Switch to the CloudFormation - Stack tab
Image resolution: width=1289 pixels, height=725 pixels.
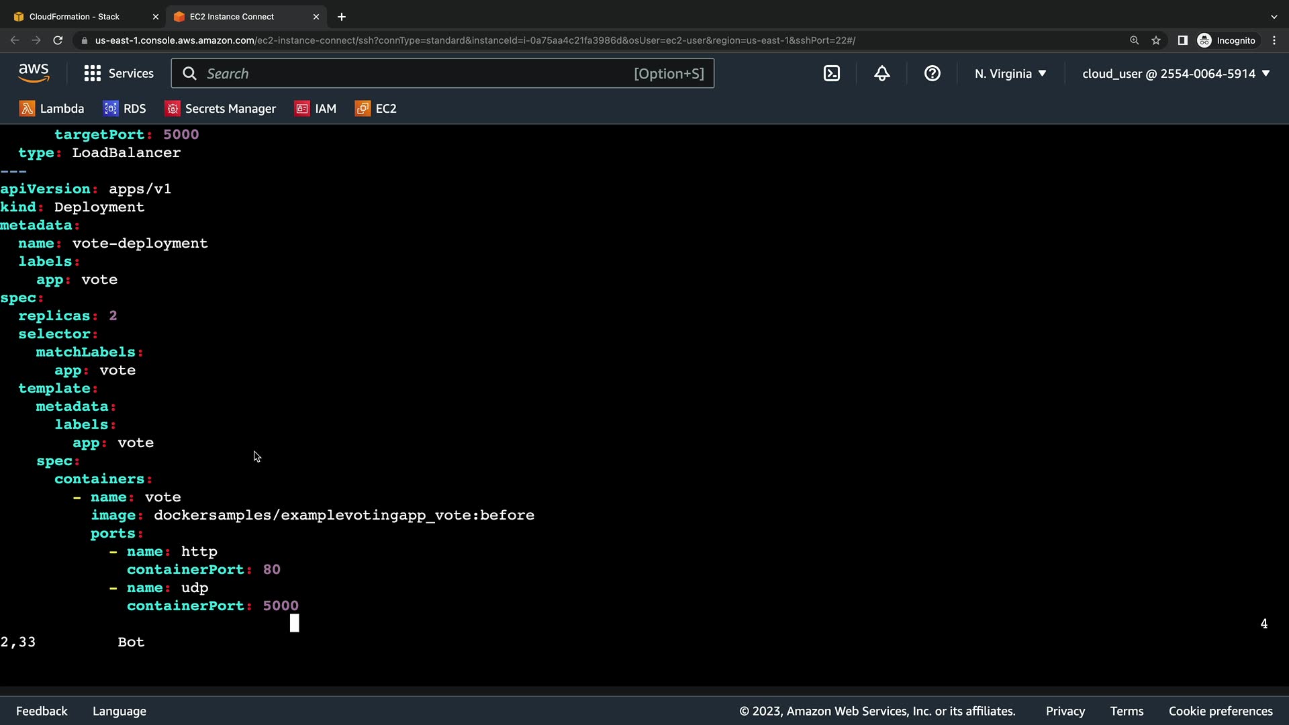point(75,17)
